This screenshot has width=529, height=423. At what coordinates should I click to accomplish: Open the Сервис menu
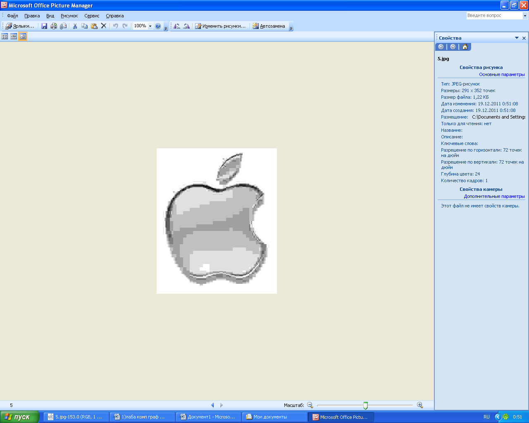pyautogui.click(x=92, y=16)
